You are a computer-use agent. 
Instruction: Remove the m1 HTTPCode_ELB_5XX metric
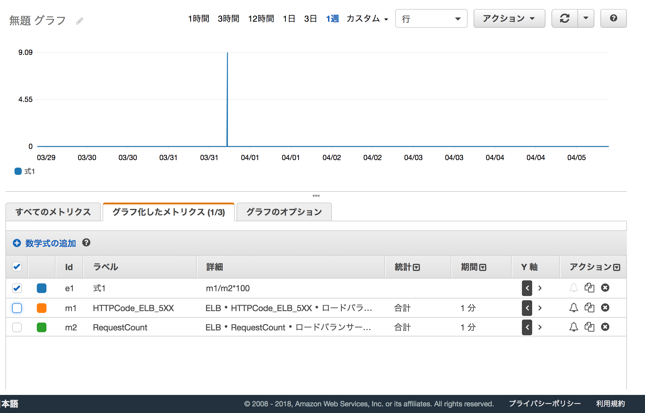[605, 308]
